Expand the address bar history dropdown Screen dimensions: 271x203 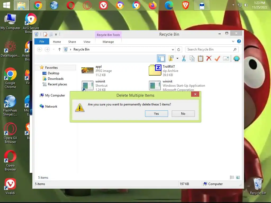click(x=173, y=49)
